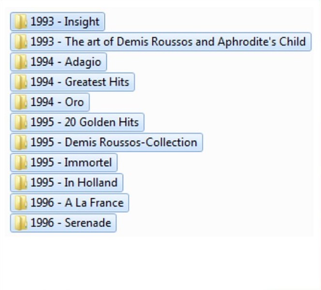321x290 pixels.
Task: Highlight the "1995 - Demis Roussos-Collection" name text
Action: pyautogui.click(x=114, y=143)
